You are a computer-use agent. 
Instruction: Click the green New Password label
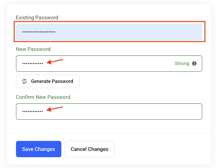pyautogui.click(x=33, y=49)
